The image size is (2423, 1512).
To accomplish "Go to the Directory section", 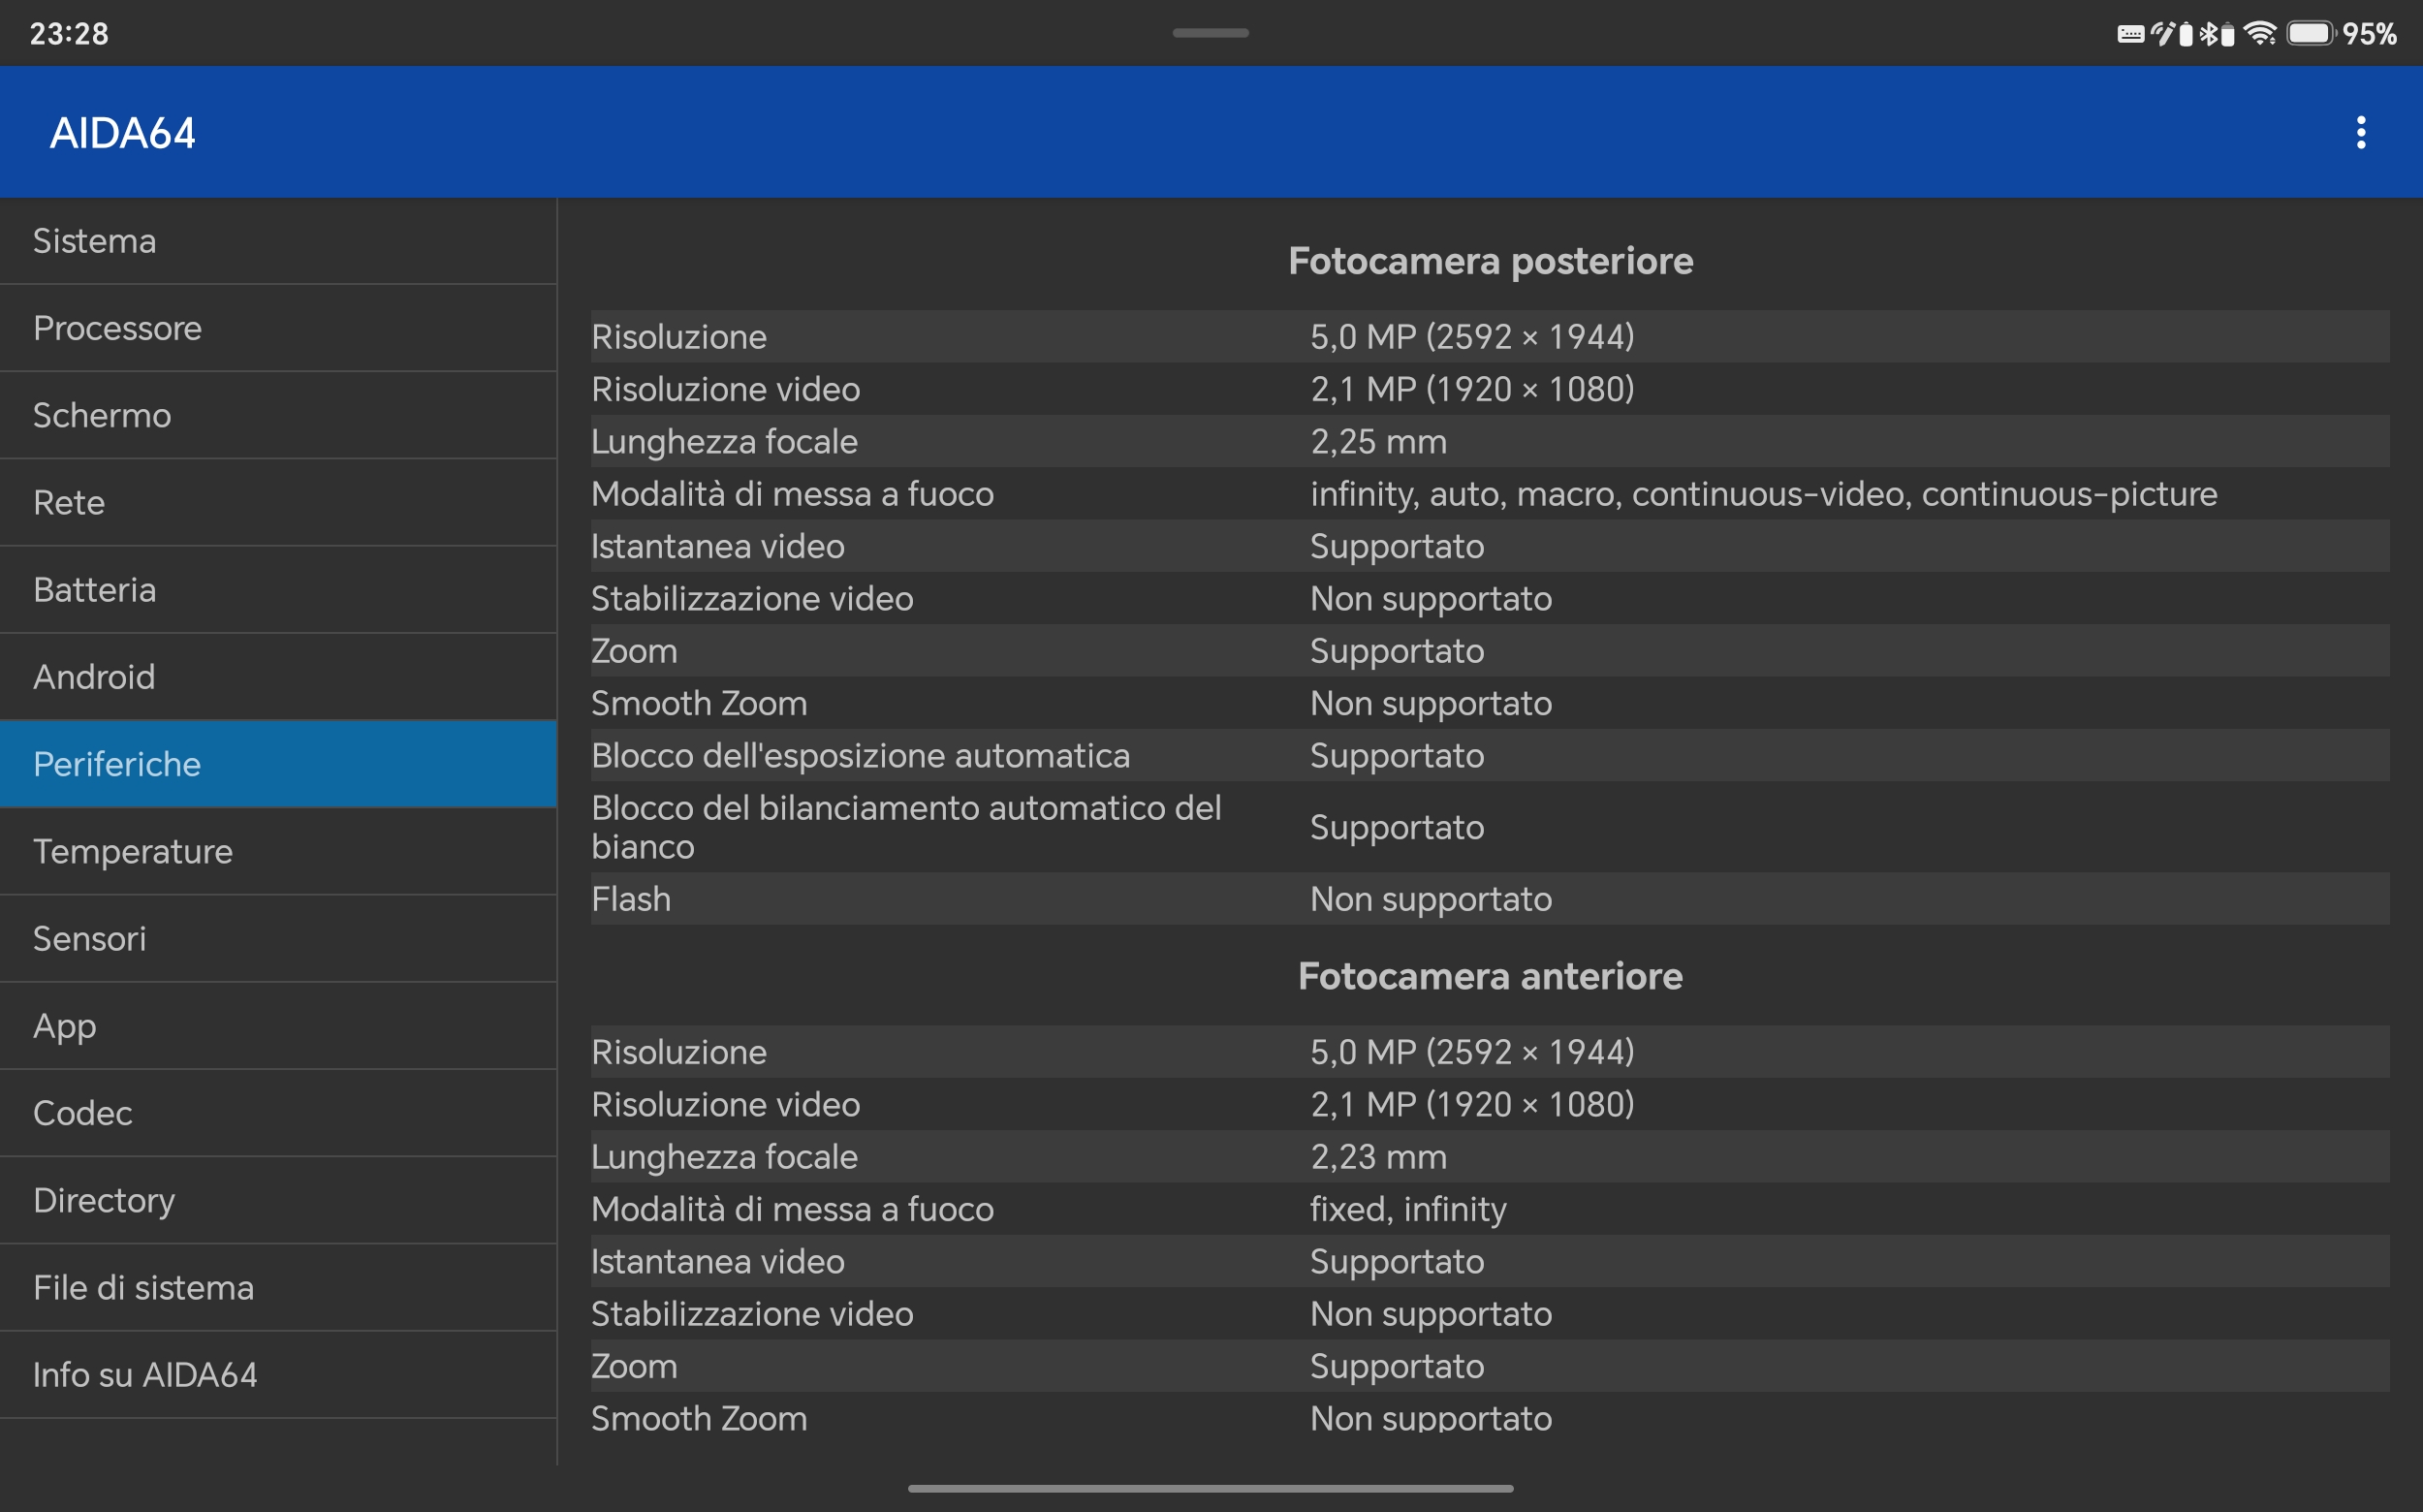I will point(278,1200).
